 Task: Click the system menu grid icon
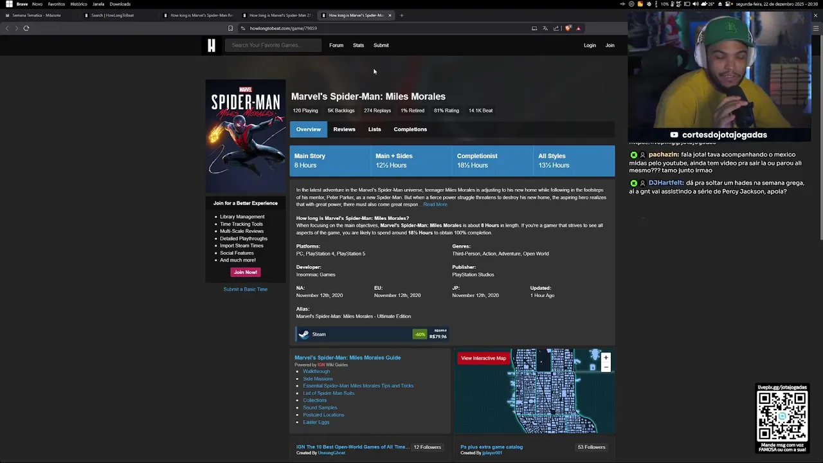9,4
